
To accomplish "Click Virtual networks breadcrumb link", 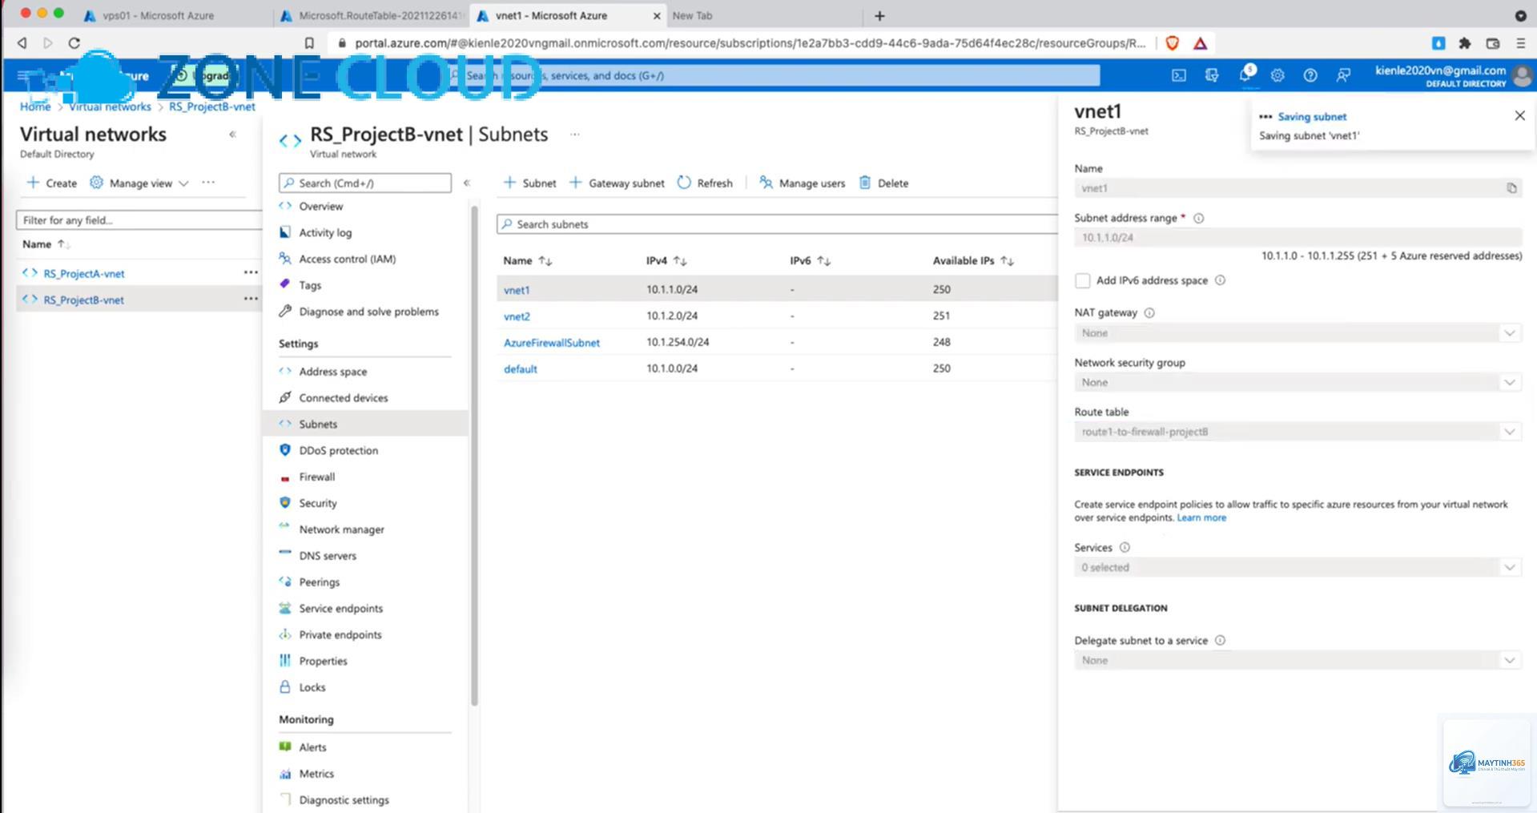I will [x=110, y=107].
